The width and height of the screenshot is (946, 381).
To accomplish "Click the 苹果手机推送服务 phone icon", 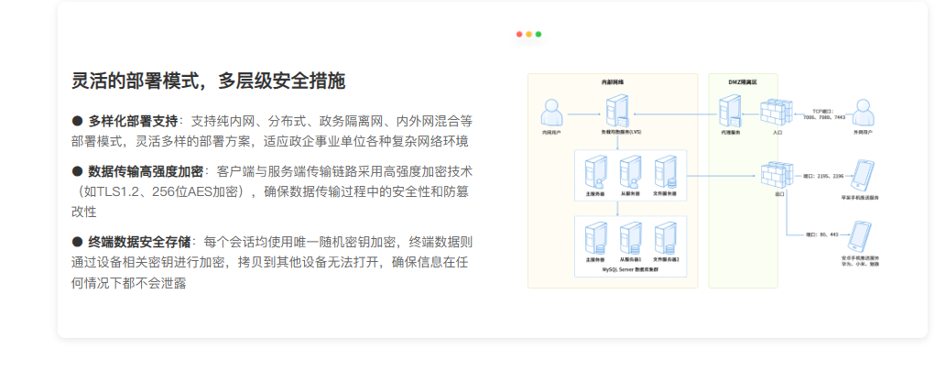I will (862, 176).
